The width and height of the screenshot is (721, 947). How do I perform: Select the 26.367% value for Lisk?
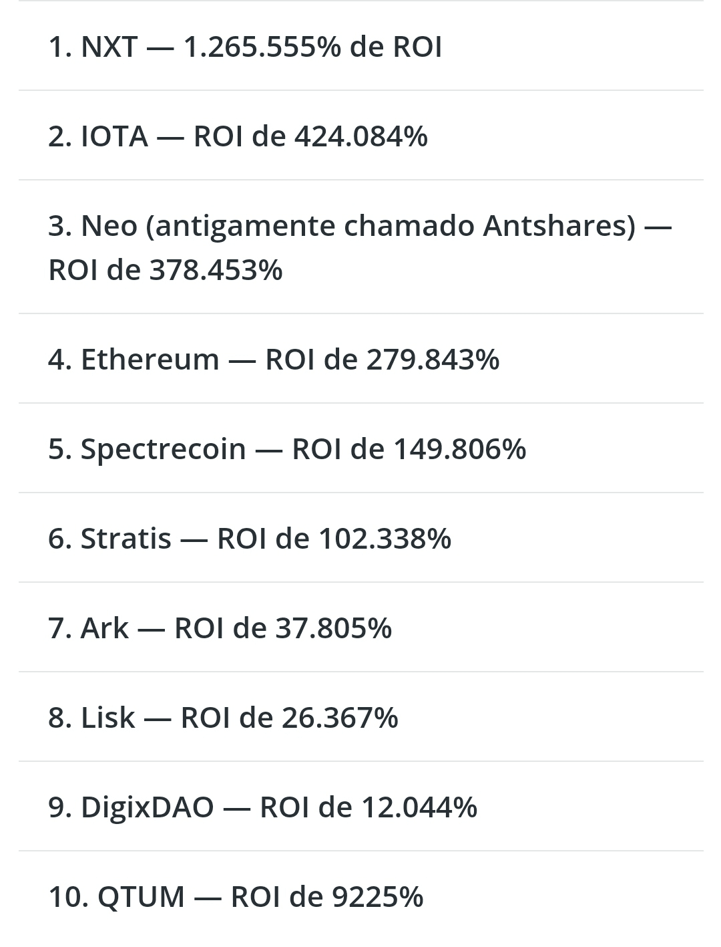coord(340,718)
